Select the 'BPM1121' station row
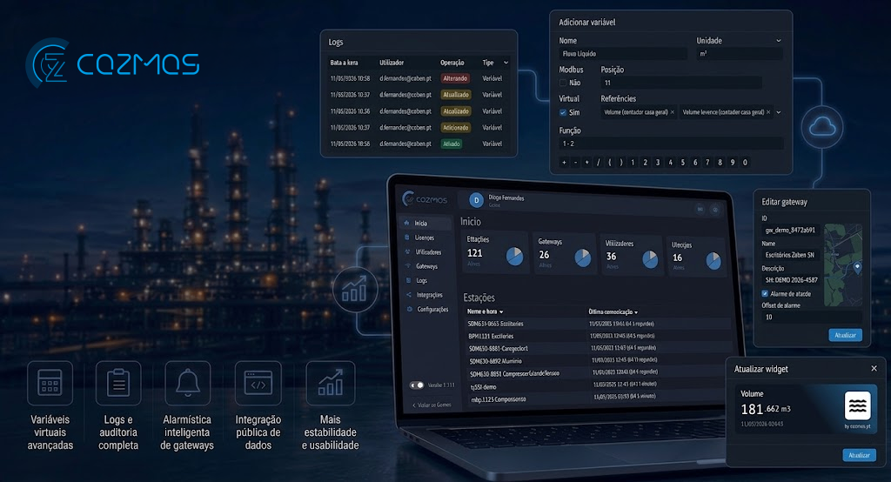 pos(597,336)
